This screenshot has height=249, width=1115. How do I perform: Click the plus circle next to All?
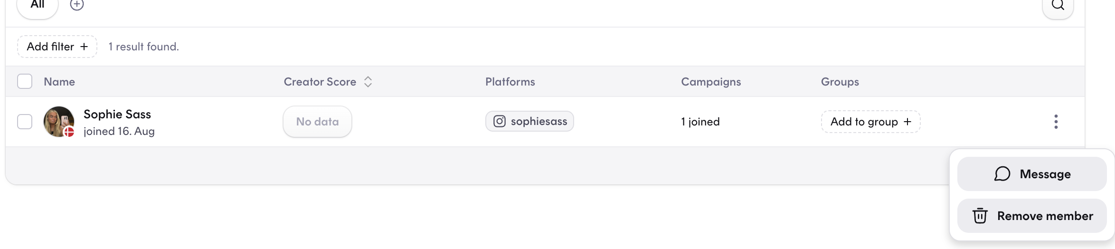click(x=77, y=4)
